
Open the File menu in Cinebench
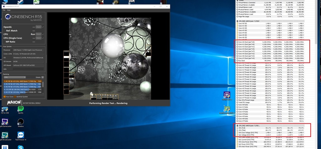(x=4, y=10)
